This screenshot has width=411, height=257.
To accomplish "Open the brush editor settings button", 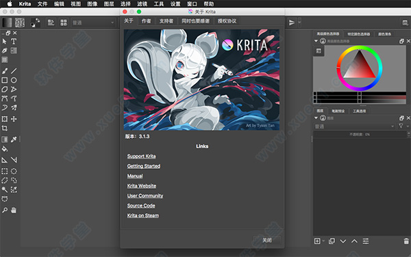I will click(x=51, y=23).
